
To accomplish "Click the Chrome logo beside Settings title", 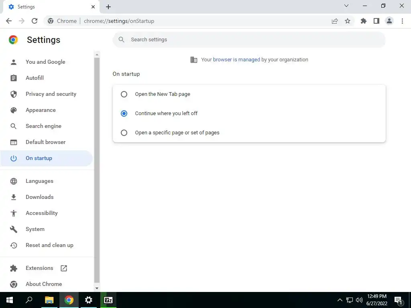I will [x=13, y=40].
